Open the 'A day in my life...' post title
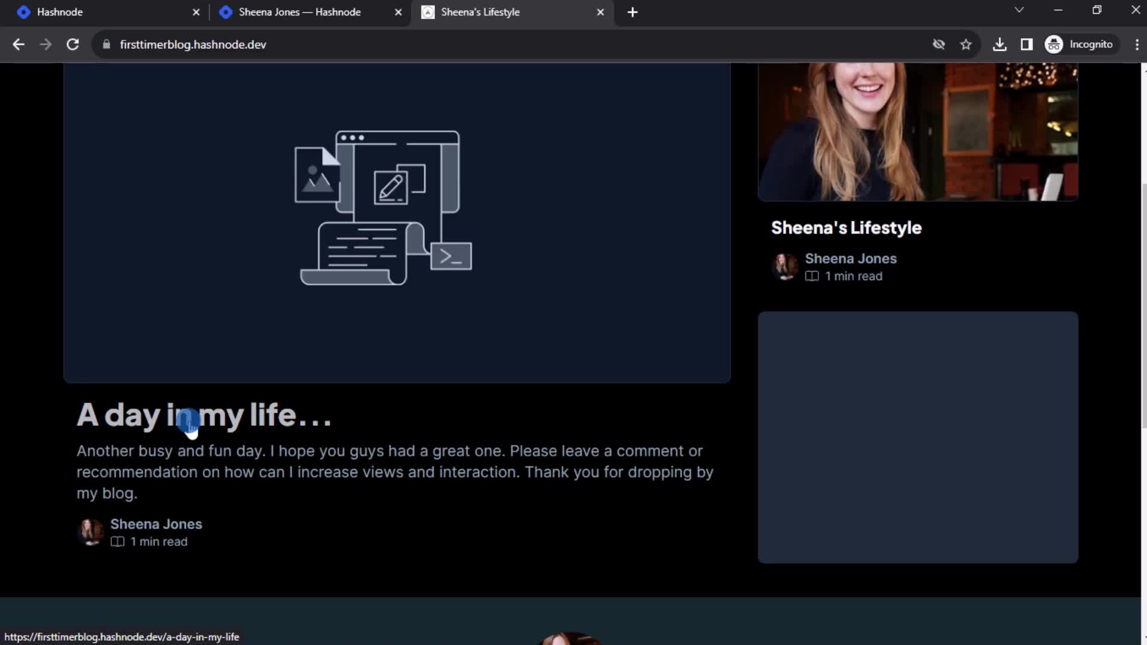 coord(204,415)
